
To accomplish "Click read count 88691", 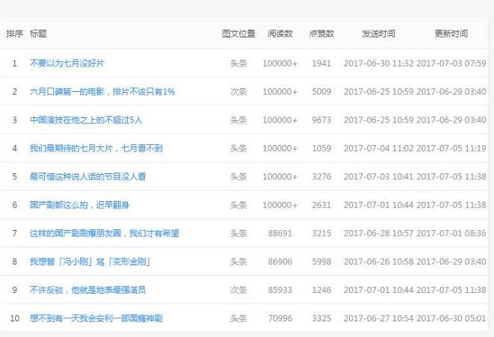I will (x=280, y=233).
